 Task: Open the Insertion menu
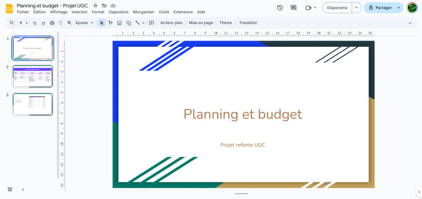point(80,12)
